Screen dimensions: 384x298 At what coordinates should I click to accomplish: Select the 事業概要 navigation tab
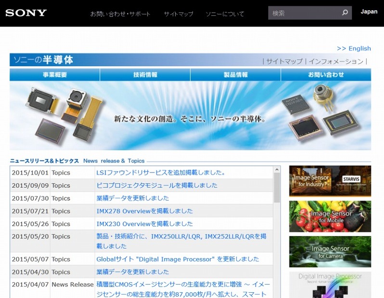tap(54, 74)
